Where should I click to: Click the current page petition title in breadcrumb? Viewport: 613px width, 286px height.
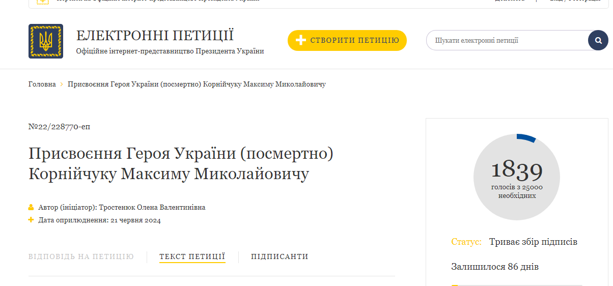tap(197, 84)
